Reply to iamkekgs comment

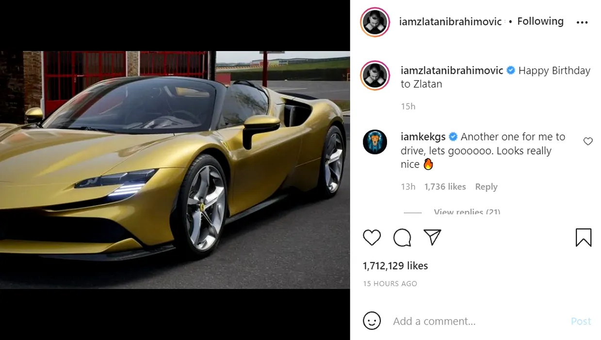(x=487, y=187)
